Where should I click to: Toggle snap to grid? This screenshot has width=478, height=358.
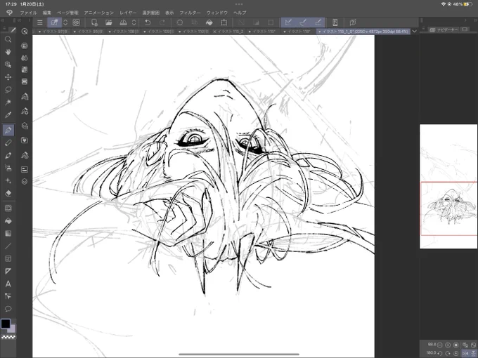[x=318, y=22]
